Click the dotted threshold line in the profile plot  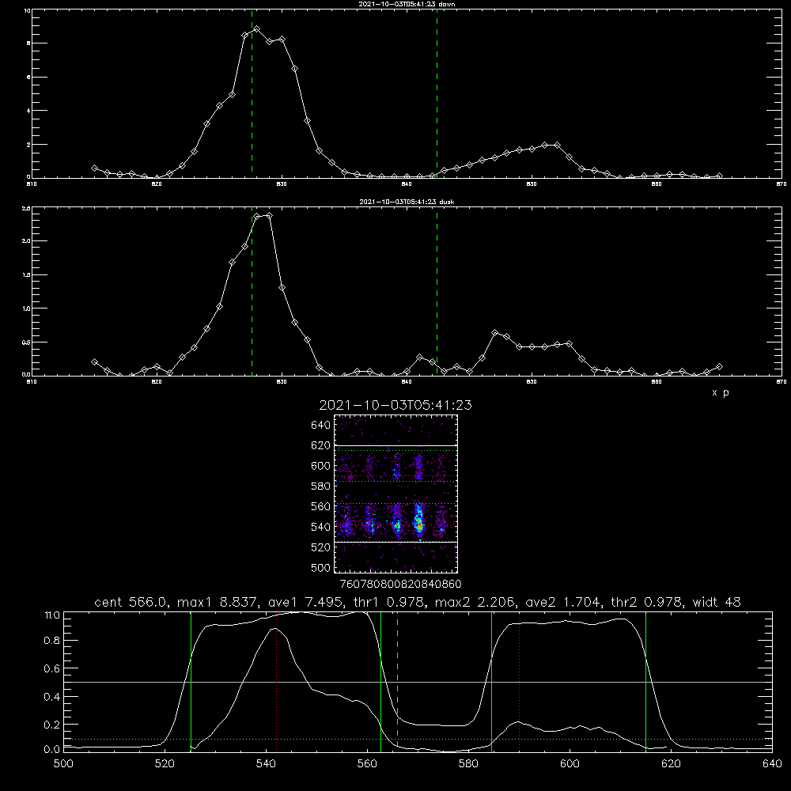418,739
